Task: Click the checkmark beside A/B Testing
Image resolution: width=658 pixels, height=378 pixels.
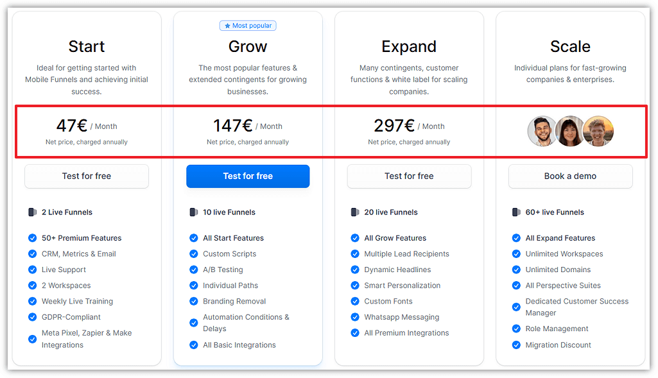Action: (193, 269)
